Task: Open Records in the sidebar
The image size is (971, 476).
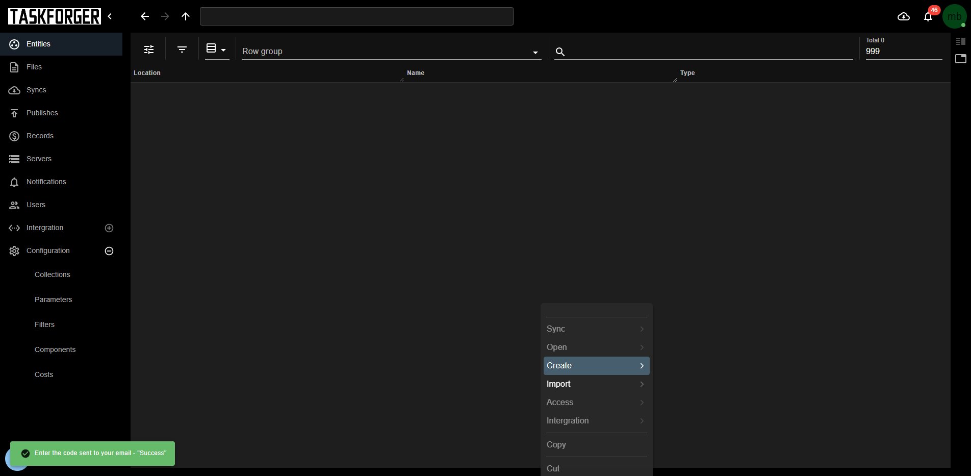Action: [61, 136]
